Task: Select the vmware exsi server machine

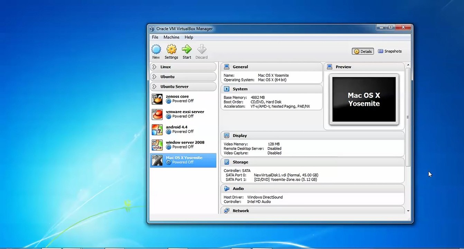Action: coord(183,114)
